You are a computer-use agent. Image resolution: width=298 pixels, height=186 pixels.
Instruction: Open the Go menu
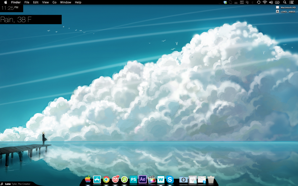[x=54, y=2]
